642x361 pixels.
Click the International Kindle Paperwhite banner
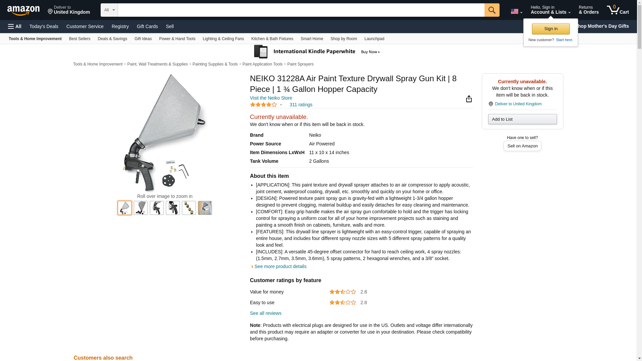[317, 52]
